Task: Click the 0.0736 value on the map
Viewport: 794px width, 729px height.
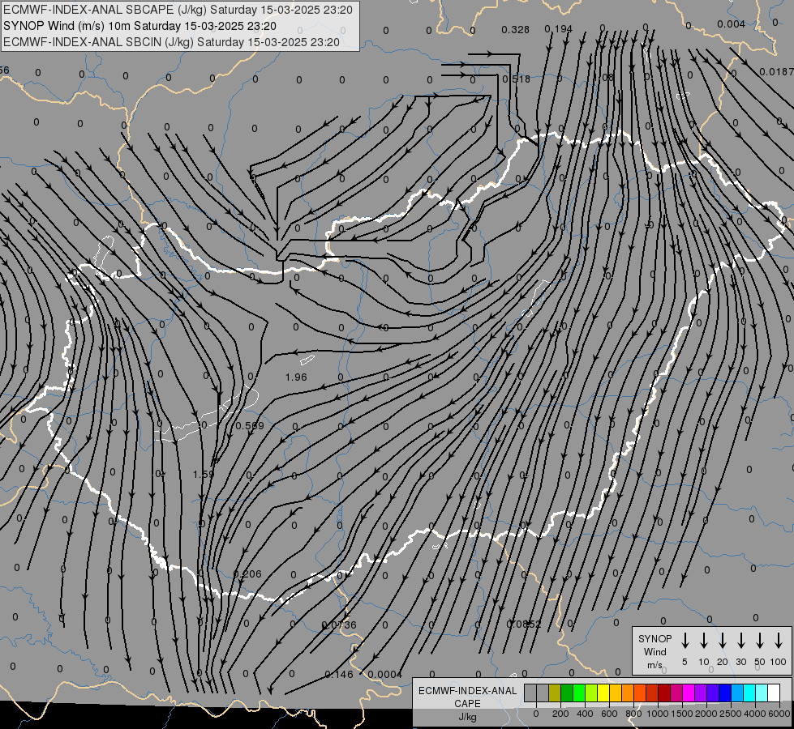Action: pos(339,625)
